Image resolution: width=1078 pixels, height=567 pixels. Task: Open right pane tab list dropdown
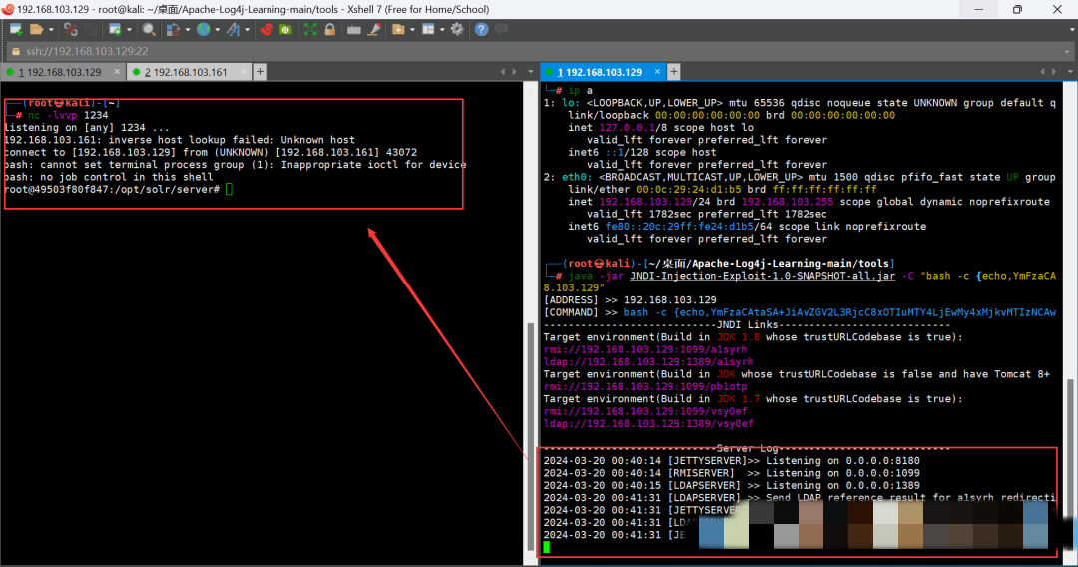tap(1070, 72)
